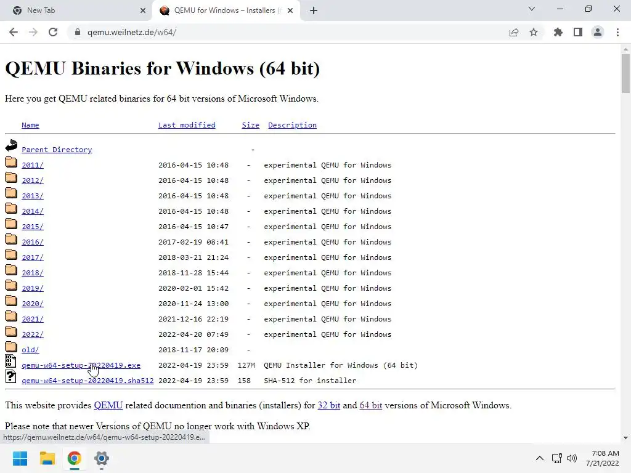Follow the 64 bit link
The height and width of the screenshot is (473, 631).
(370, 405)
